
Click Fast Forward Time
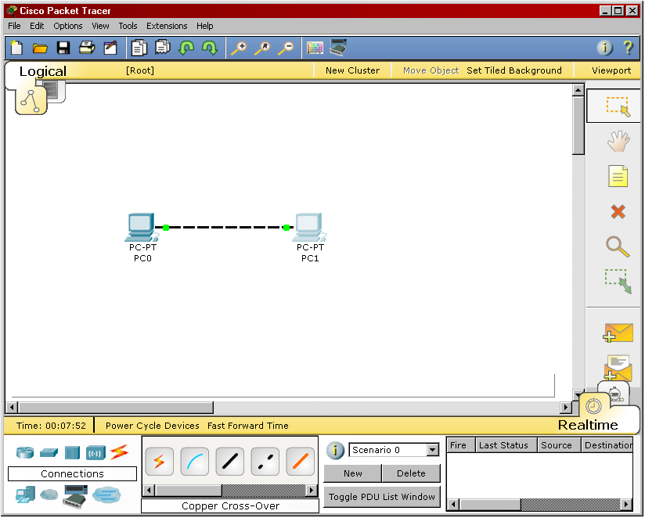tap(247, 426)
